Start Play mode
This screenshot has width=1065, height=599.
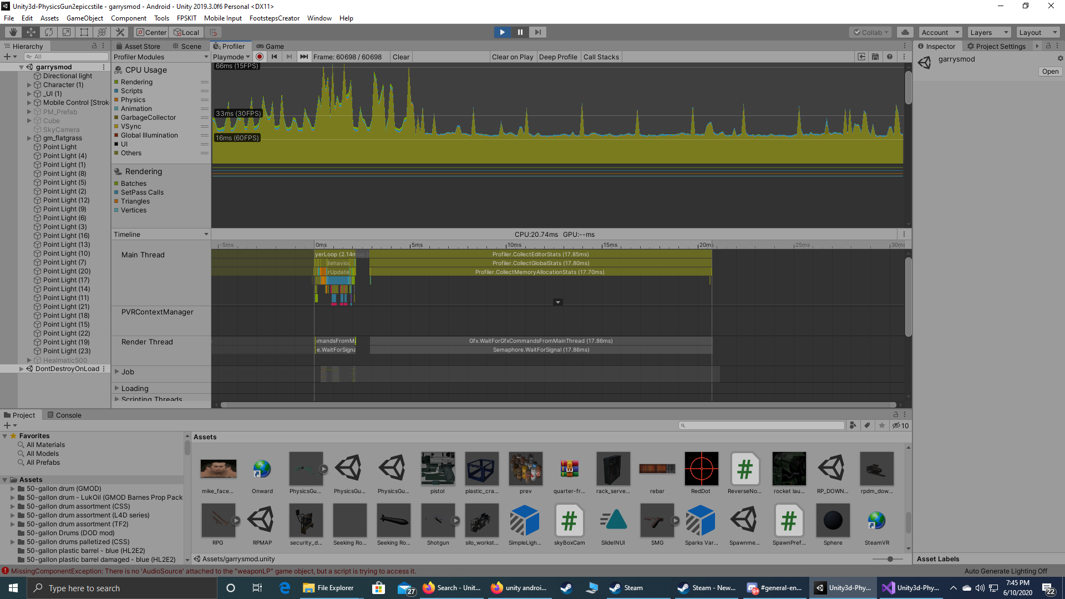[502, 32]
